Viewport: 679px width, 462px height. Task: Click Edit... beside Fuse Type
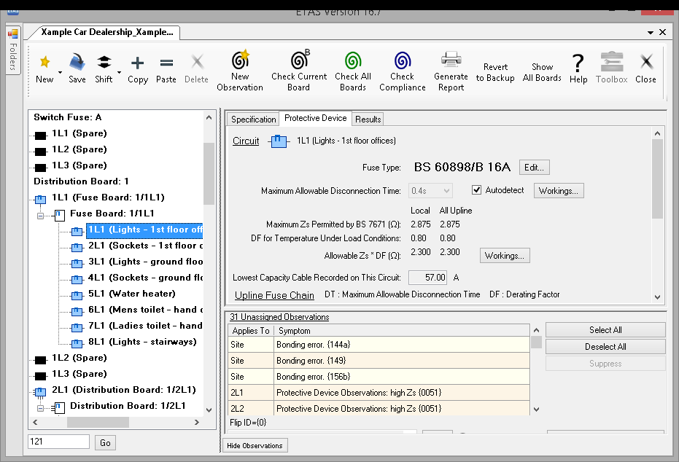pos(535,168)
